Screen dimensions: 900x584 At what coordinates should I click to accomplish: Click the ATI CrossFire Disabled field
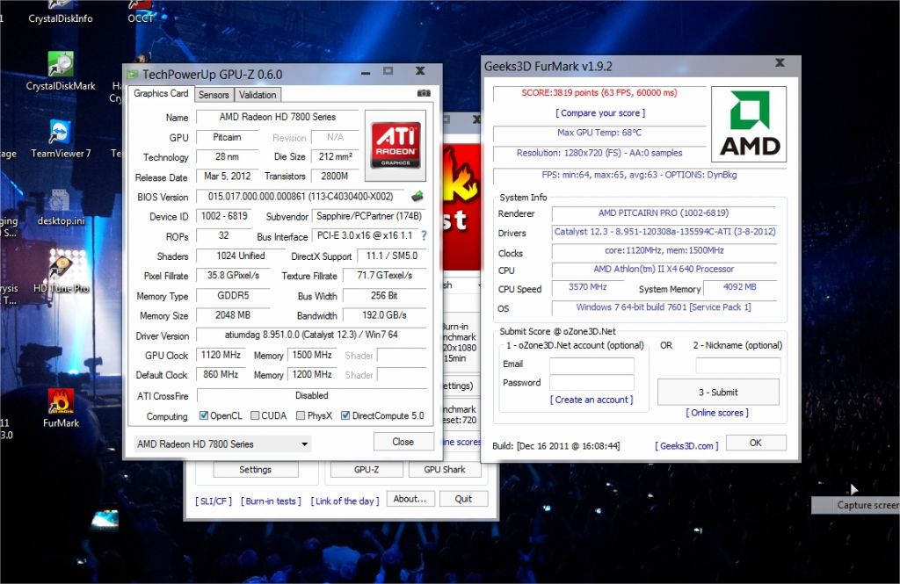pos(312,395)
